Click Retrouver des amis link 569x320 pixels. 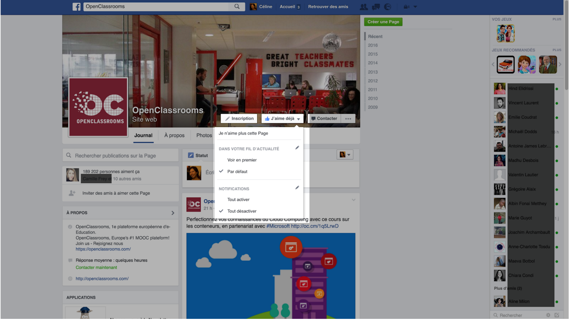[328, 7]
